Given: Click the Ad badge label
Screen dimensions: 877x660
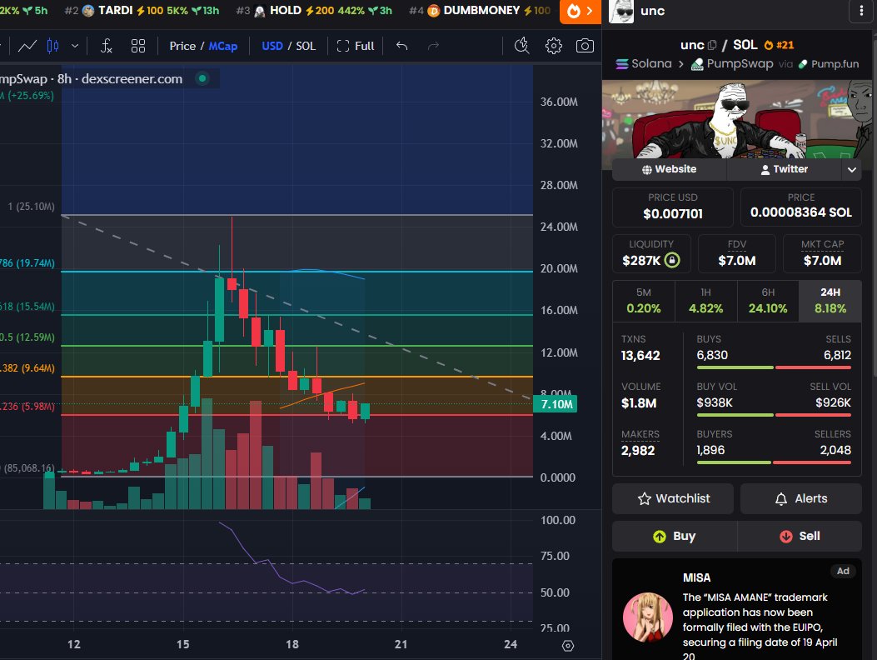Looking at the screenshot, I should pos(843,571).
